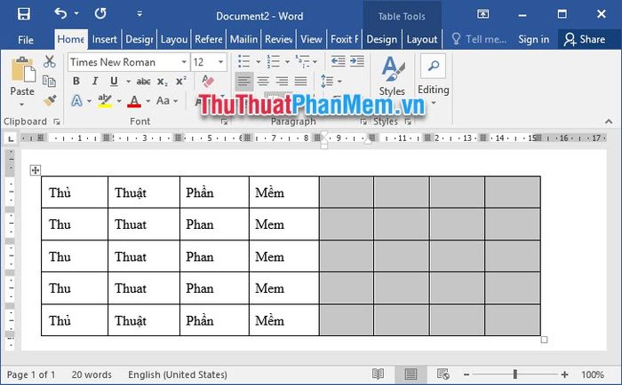
Task: Toggle Strikethrough formatting
Action: pos(143,82)
